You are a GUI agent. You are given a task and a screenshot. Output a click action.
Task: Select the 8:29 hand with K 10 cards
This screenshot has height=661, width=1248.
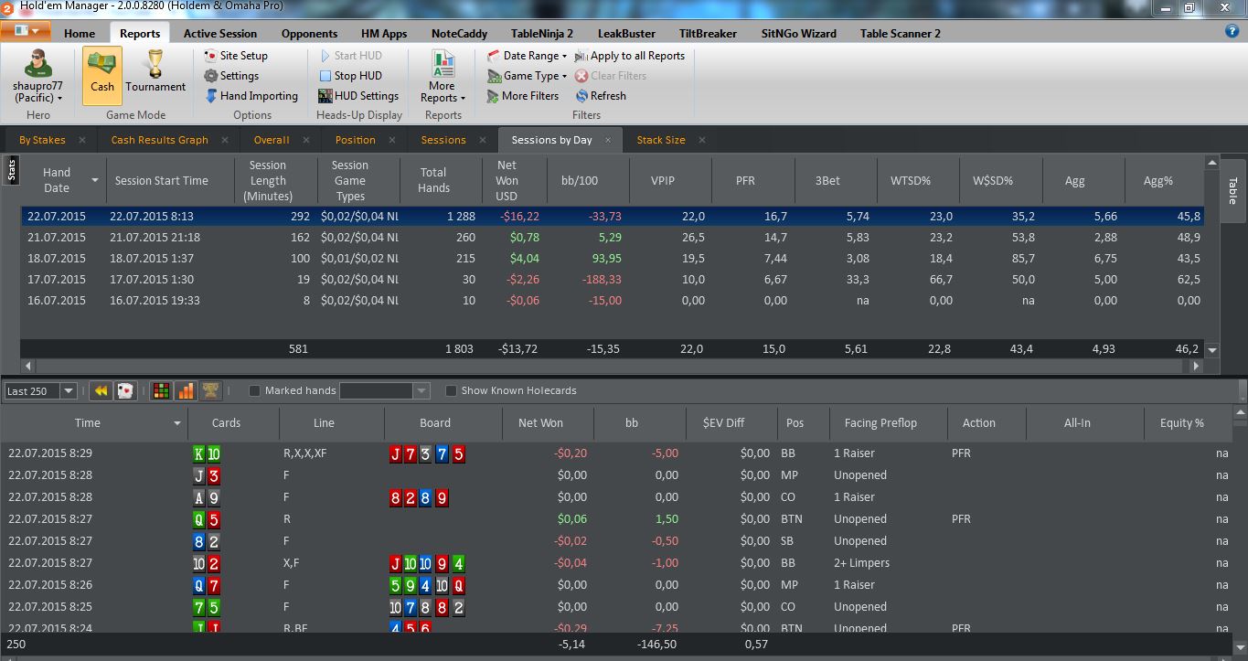(x=616, y=453)
